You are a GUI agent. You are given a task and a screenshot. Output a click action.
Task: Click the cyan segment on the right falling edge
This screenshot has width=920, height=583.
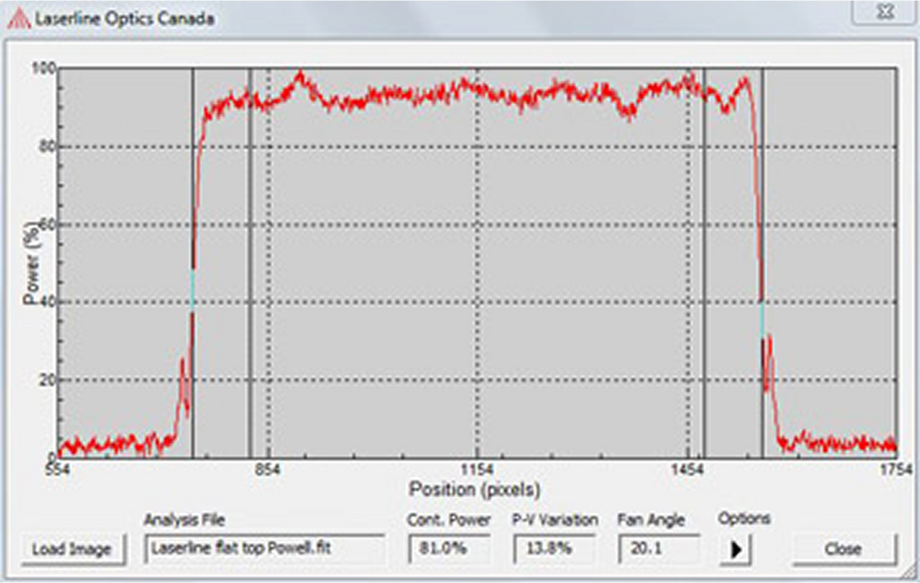(x=762, y=318)
